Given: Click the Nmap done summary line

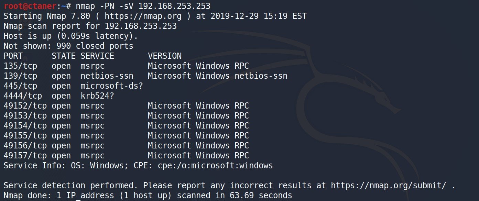Looking at the screenshot, I should tap(148, 196).
